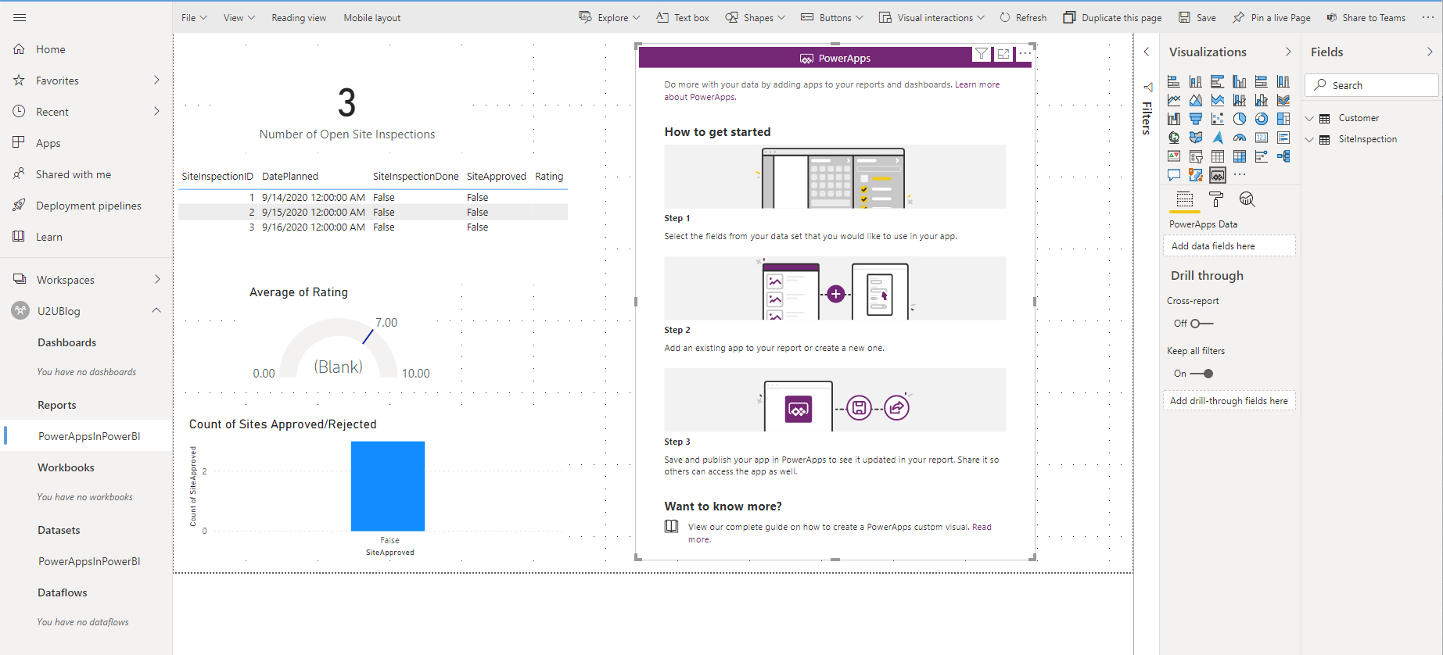Click Share to Teams

point(1366,17)
